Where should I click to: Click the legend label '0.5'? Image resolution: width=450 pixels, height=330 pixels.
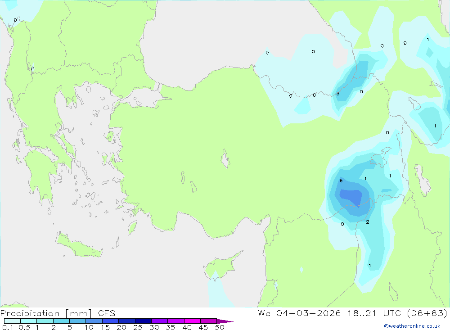click(24, 327)
